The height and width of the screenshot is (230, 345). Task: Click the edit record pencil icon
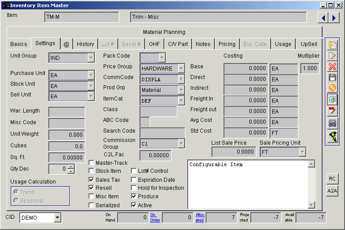coord(332,56)
